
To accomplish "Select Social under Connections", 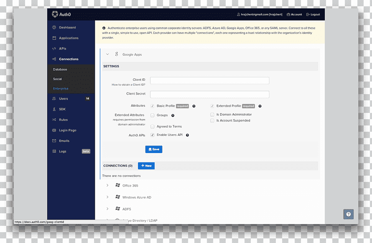I will 57,79.
